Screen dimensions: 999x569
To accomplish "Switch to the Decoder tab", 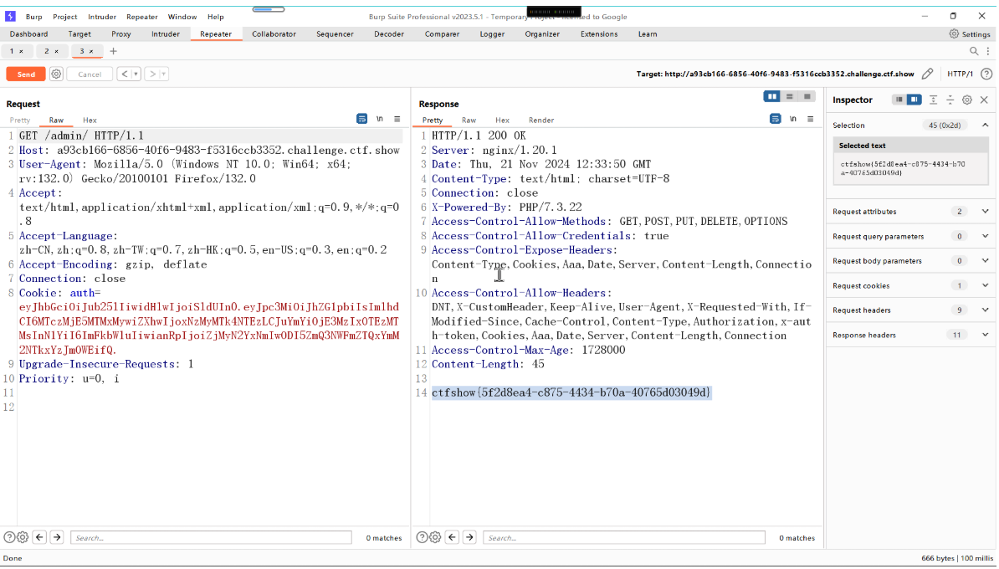I will tap(389, 33).
